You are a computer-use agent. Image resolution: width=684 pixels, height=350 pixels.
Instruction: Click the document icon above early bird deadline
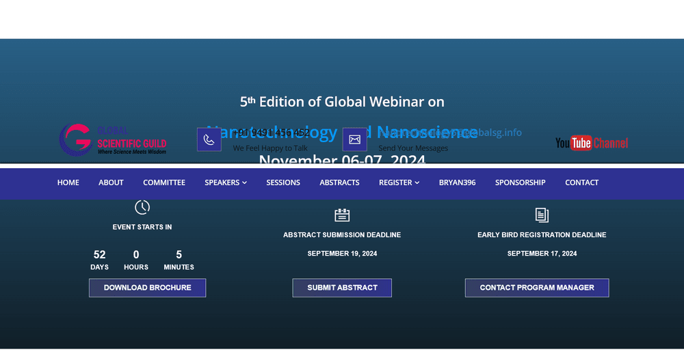pyautogui.click(x=542, y=215)
